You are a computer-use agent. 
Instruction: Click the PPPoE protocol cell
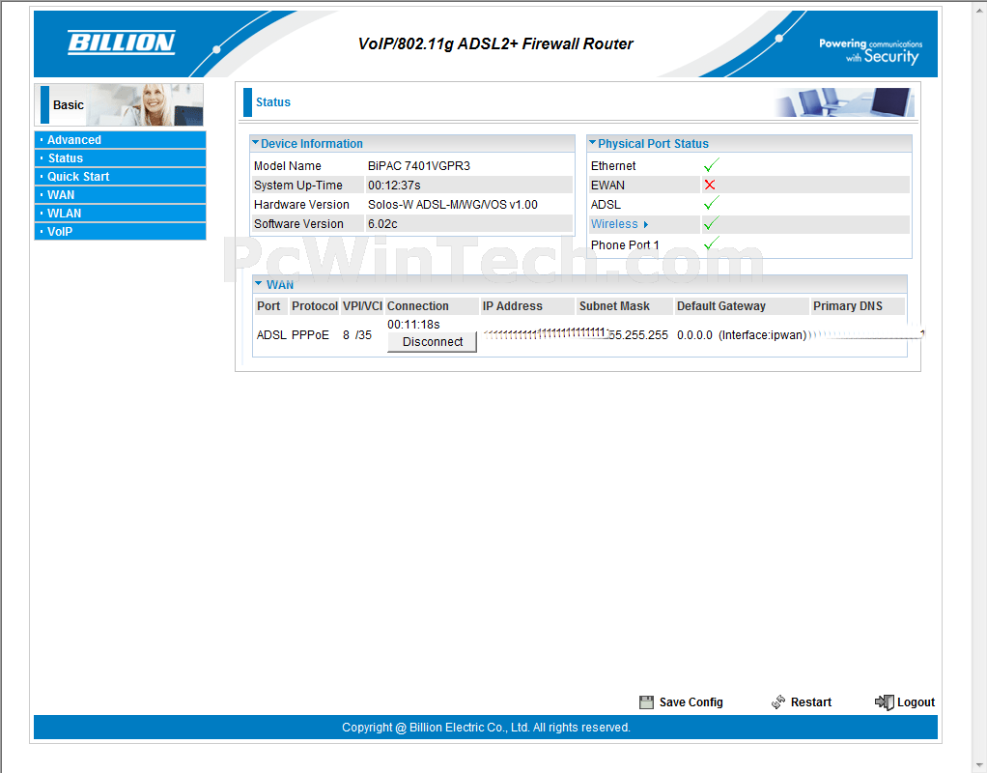tap(310, 335)
